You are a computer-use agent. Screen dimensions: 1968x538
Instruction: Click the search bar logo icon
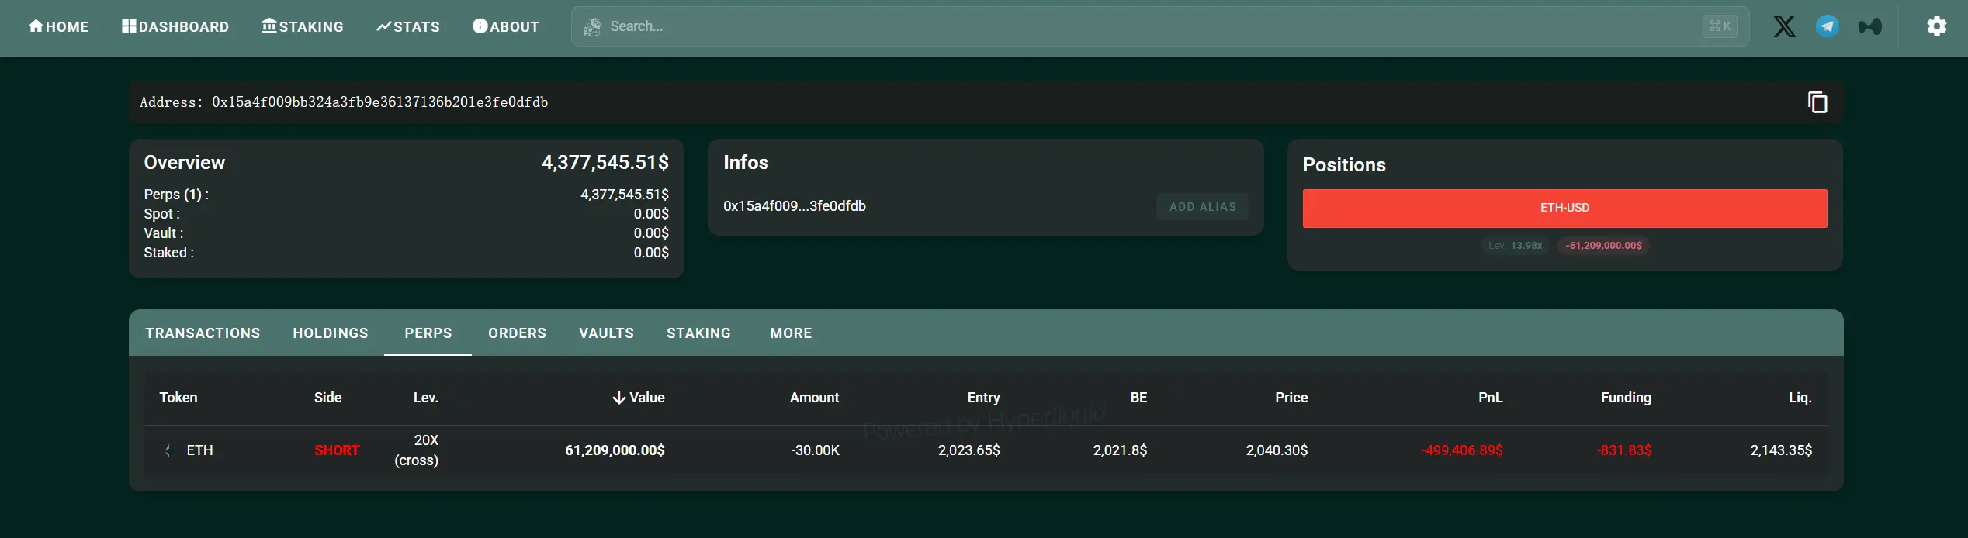(x=592, y=27)
